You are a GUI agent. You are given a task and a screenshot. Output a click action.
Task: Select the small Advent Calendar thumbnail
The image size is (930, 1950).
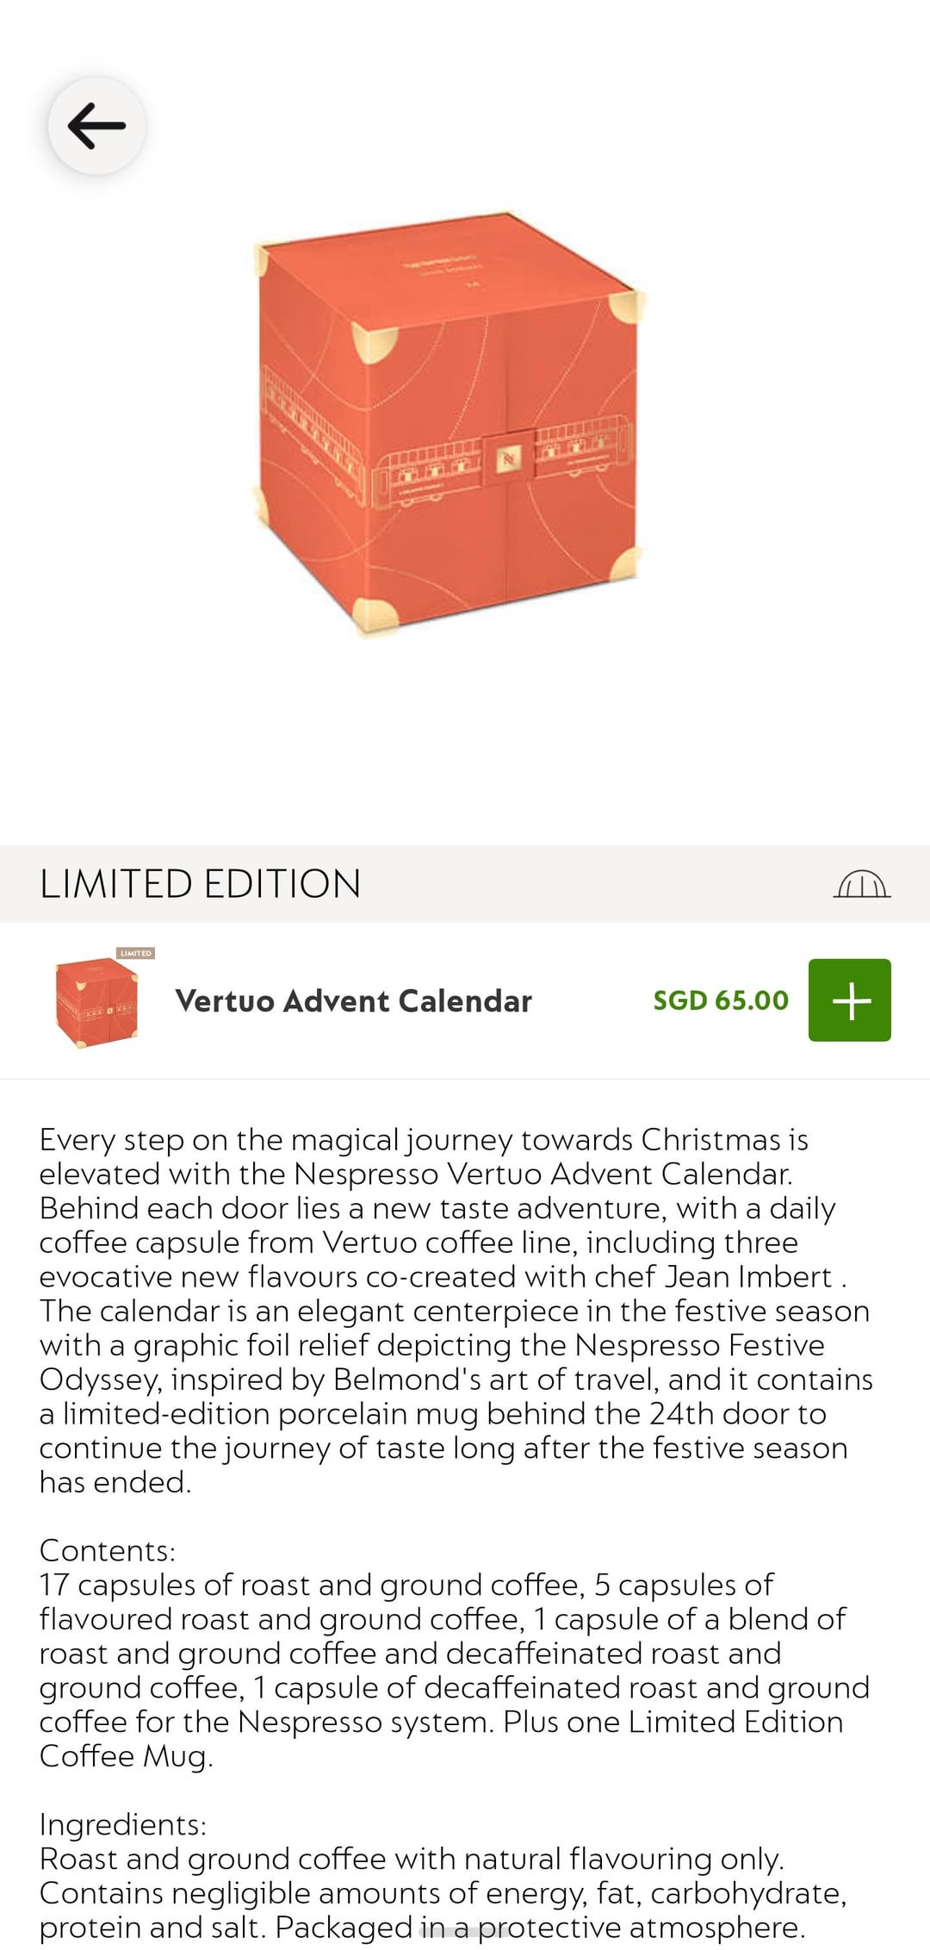[96, 1003]
